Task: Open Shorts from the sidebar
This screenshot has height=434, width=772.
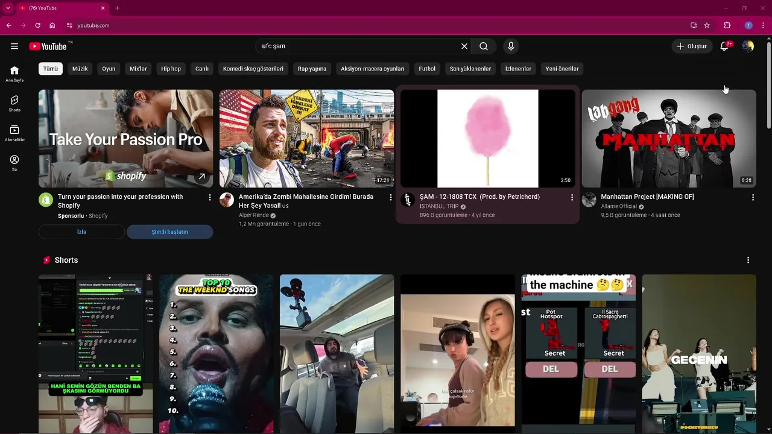Action: click(14, 103)
